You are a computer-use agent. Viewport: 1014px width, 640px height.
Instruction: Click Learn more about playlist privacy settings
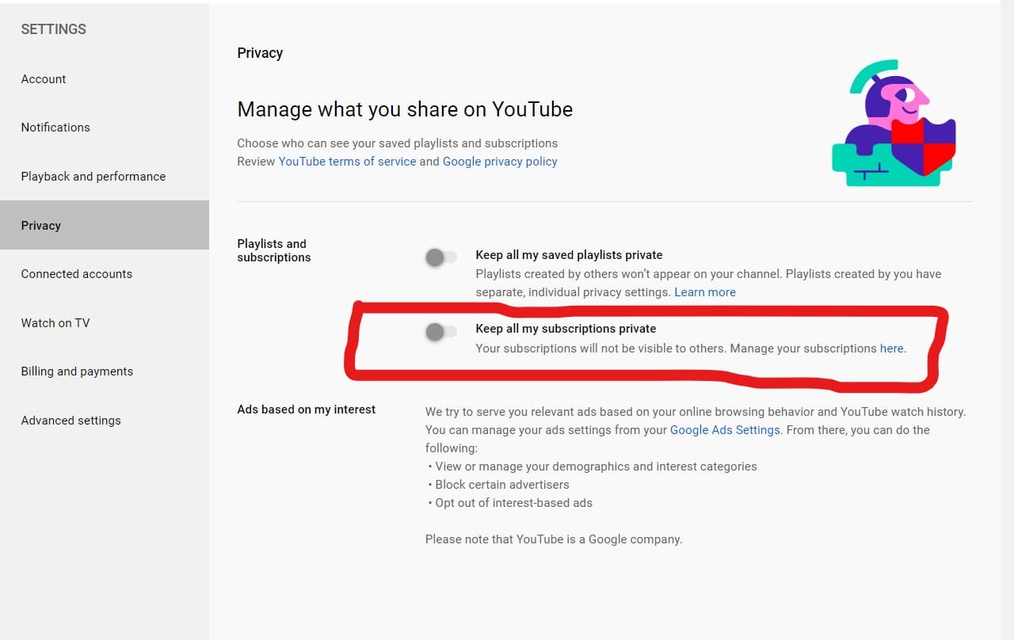704,291
